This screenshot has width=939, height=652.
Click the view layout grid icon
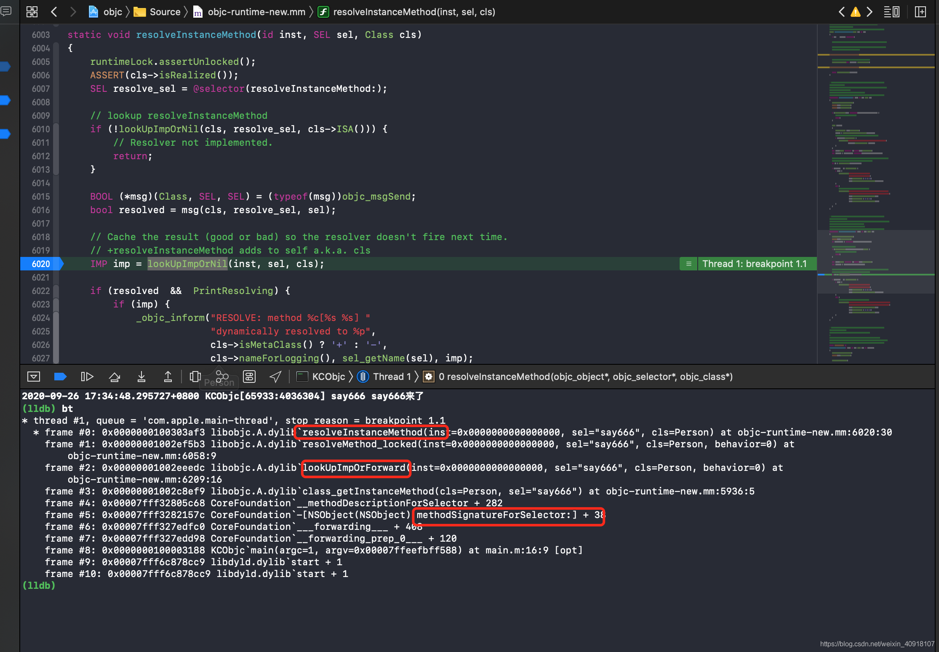tap(34, 11)
